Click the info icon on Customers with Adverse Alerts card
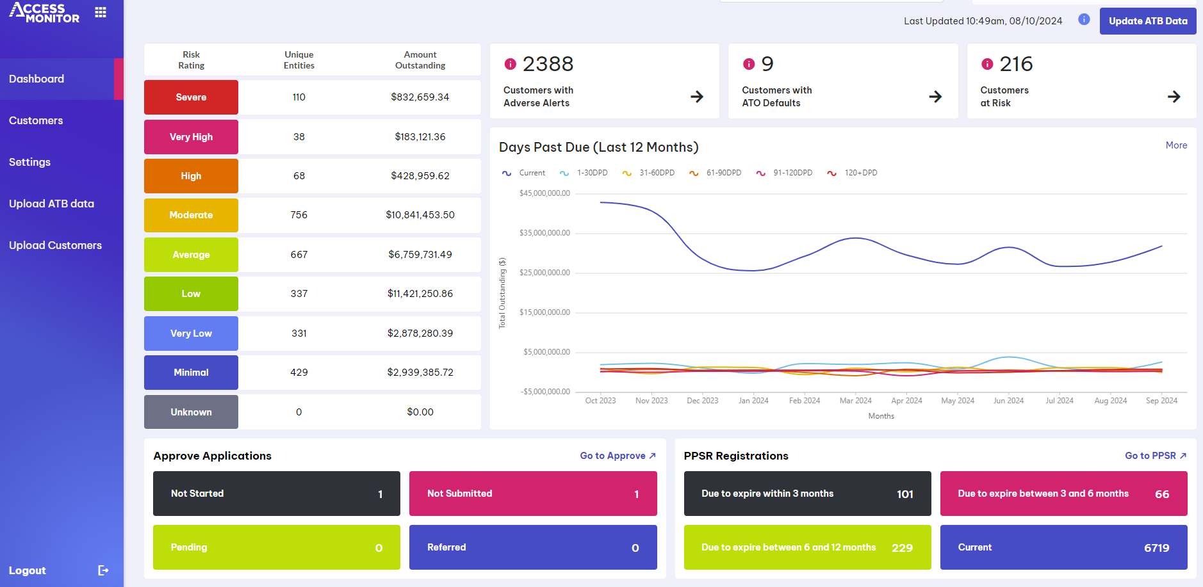This screenshot has height=587, width=1203. (509, 64)
